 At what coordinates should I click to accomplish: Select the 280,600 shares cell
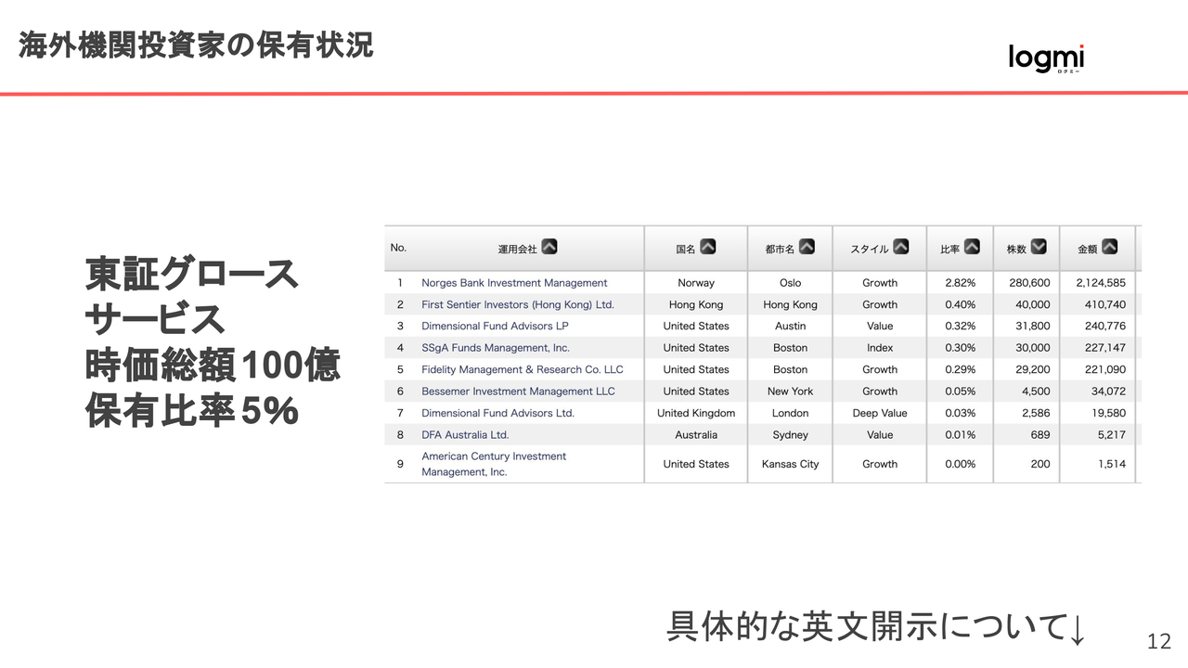coord(1028,283)
